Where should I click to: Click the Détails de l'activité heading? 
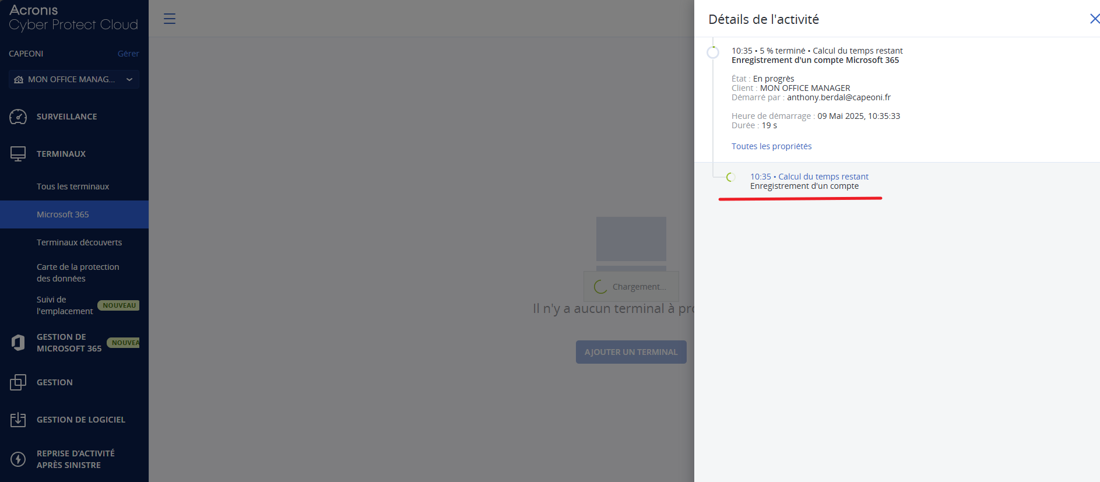(764, 19)
